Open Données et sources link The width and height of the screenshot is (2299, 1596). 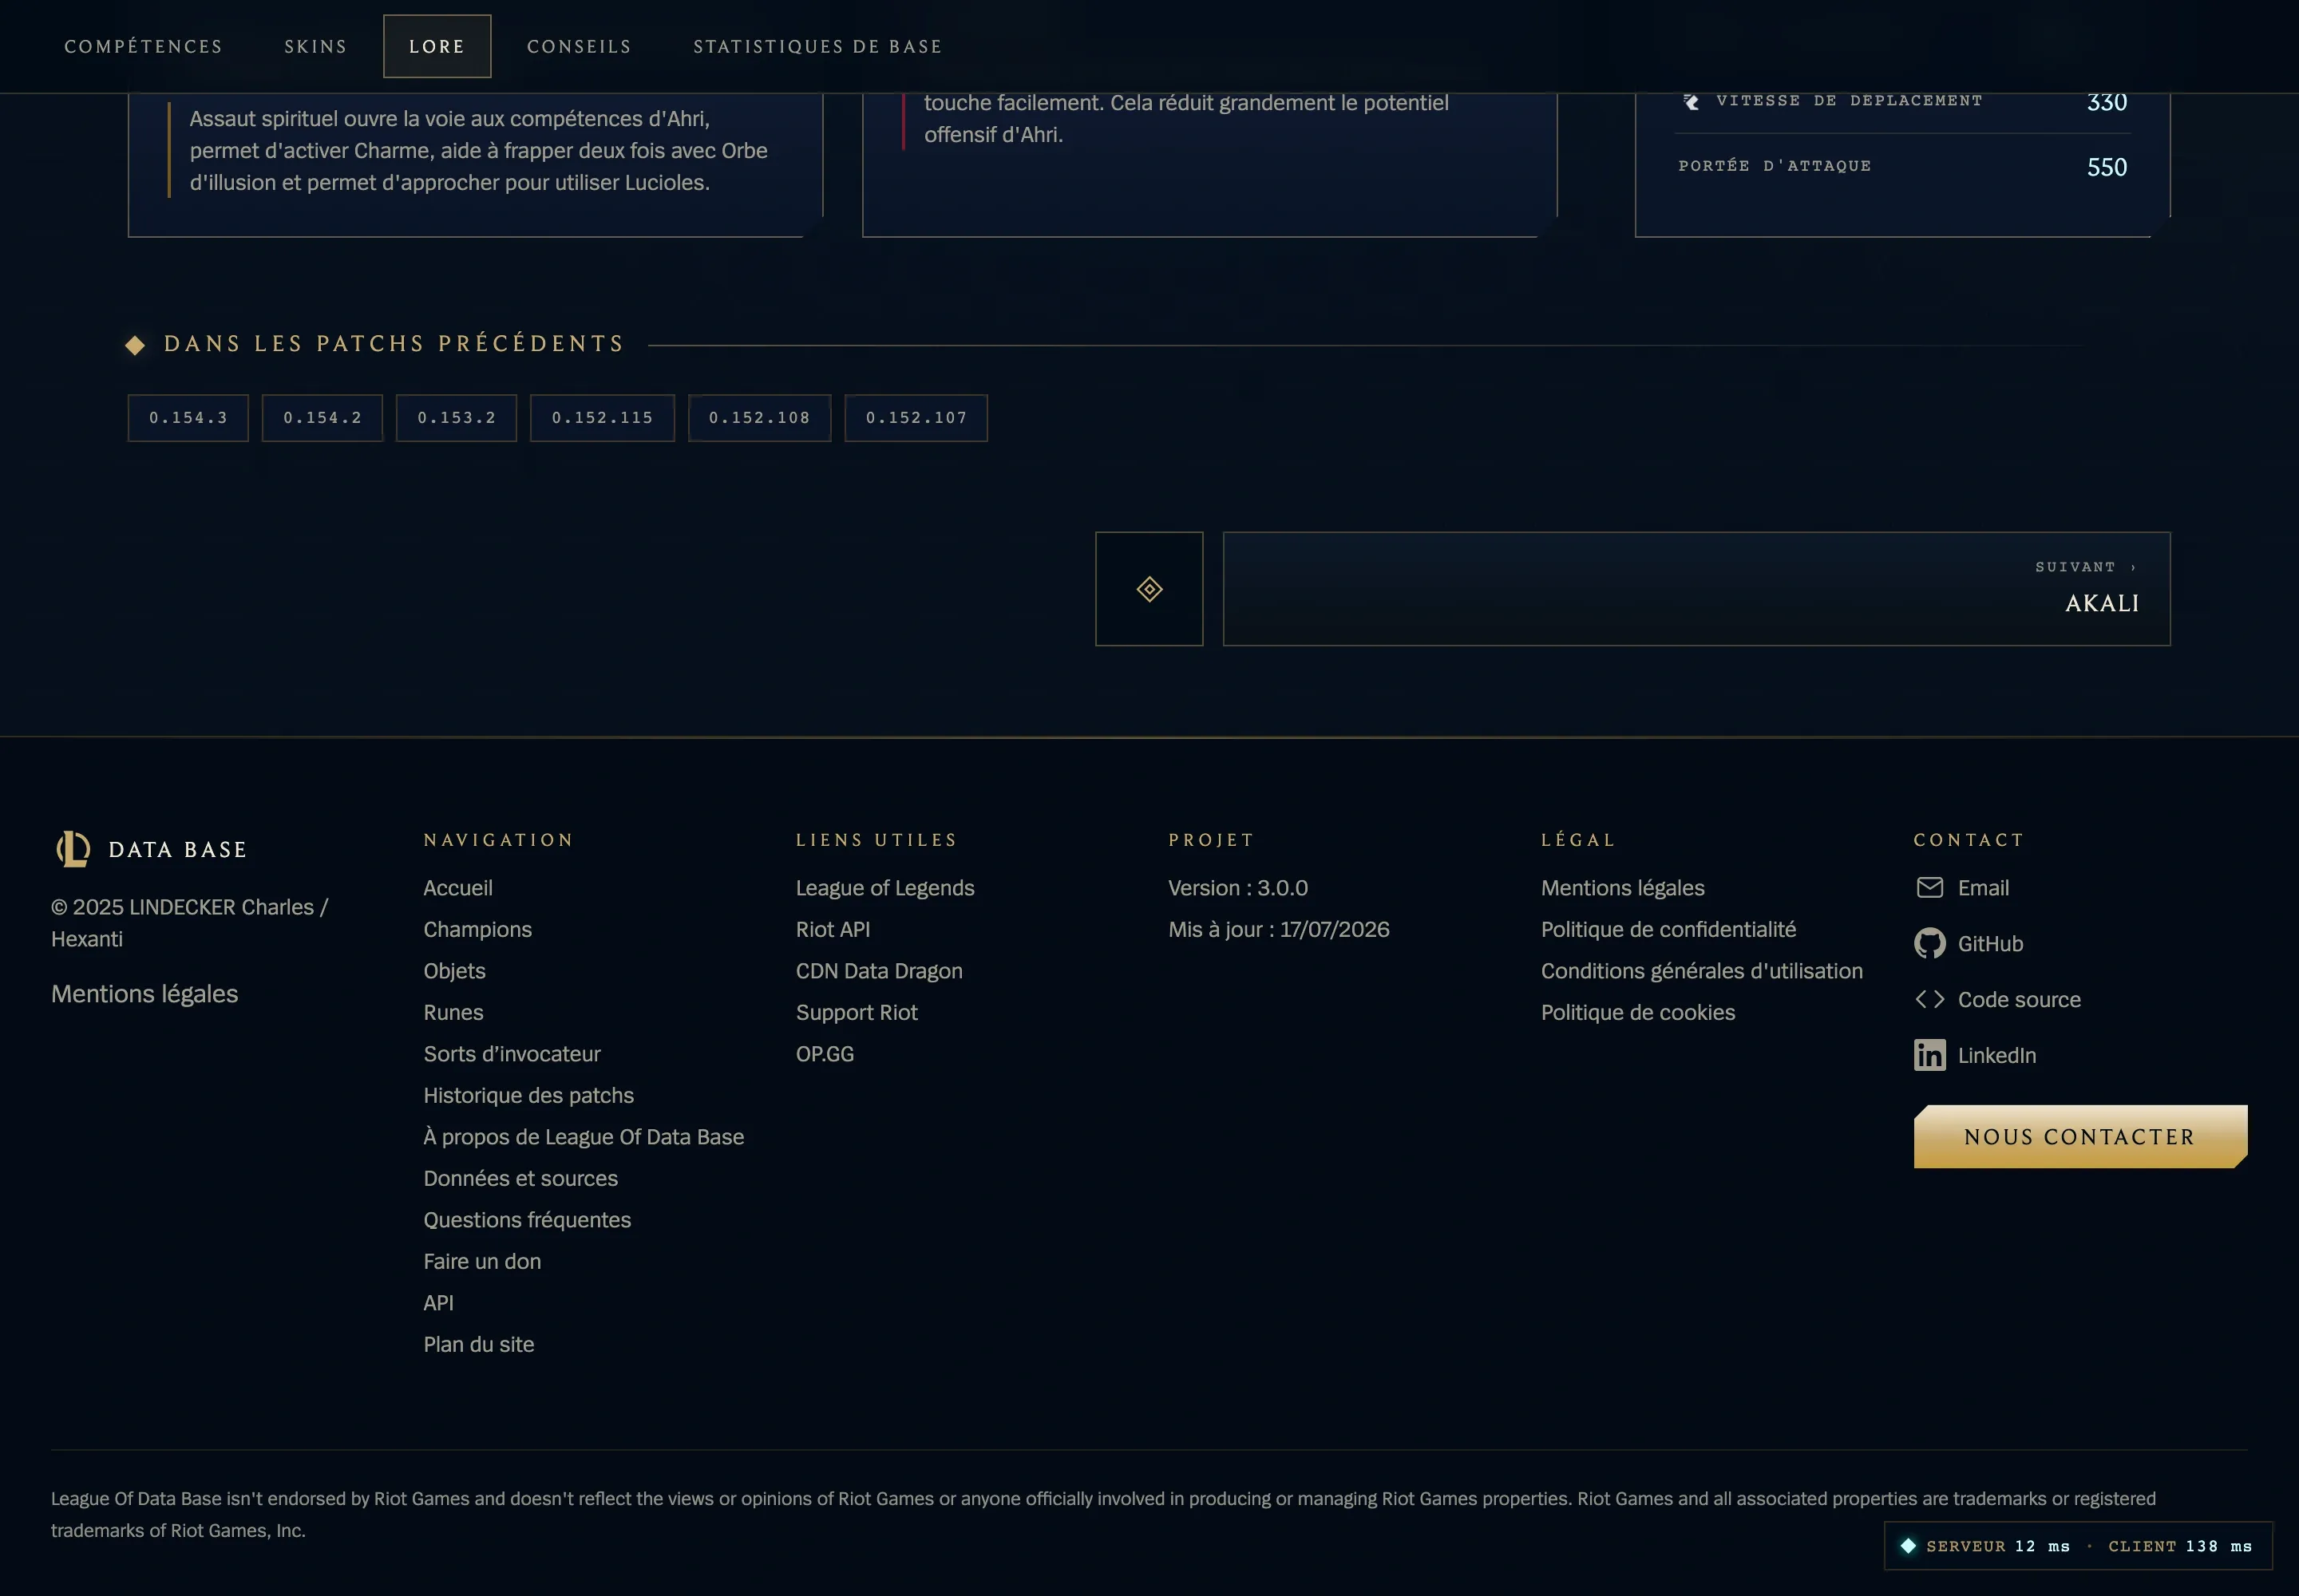[x=520, y=1179]
